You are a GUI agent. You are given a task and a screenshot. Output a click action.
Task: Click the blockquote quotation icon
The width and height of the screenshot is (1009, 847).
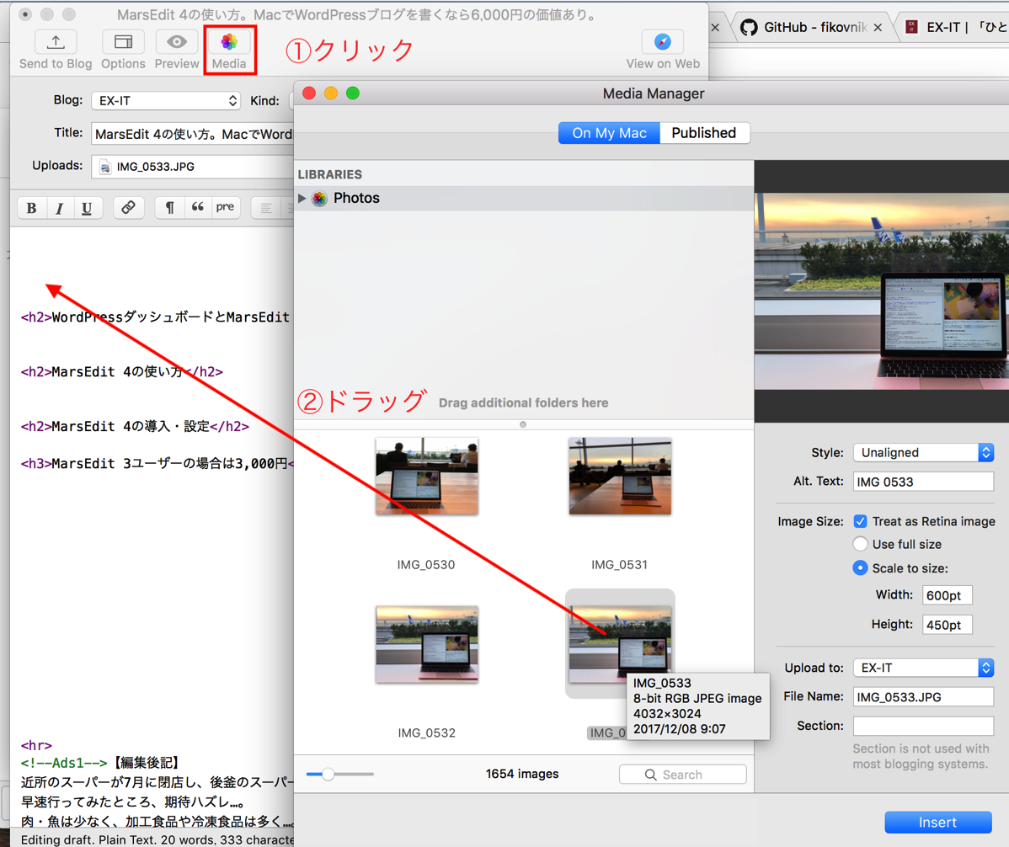pyautogui.click(x=197, y=207)
